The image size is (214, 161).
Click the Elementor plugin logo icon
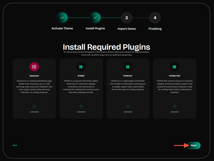[x=34, y=67]
